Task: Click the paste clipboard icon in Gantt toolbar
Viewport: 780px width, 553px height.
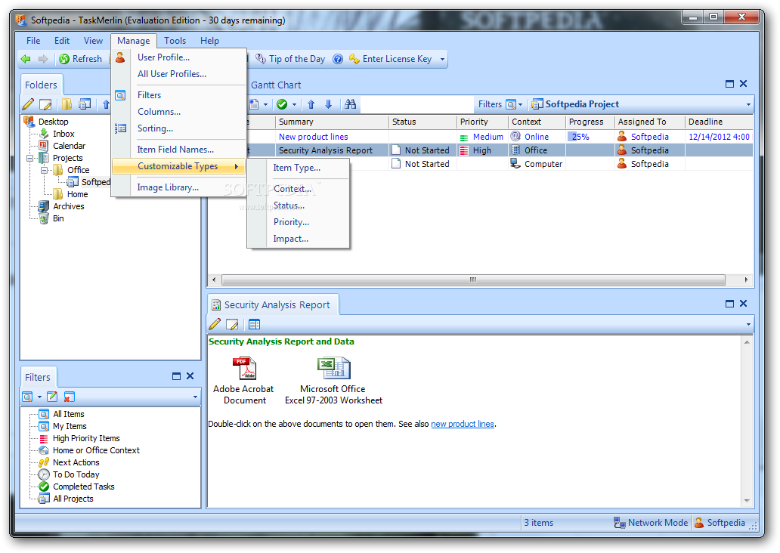Action: pyautogui.click(x=254, y=104)
